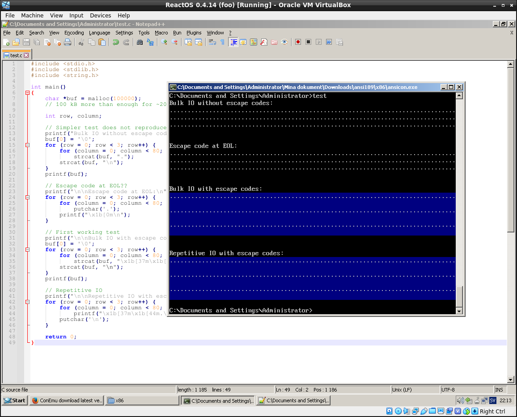This screenshot has height=417, width=517.
Task: Collapse the main function fold marker
Action: (x=27, y=93)
